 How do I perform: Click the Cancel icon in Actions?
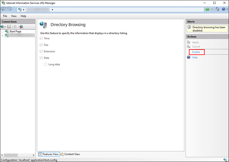[189, 47]
